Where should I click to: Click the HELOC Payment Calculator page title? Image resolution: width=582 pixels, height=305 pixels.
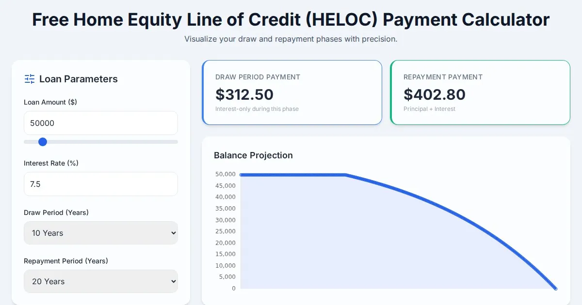click(291, 20)
